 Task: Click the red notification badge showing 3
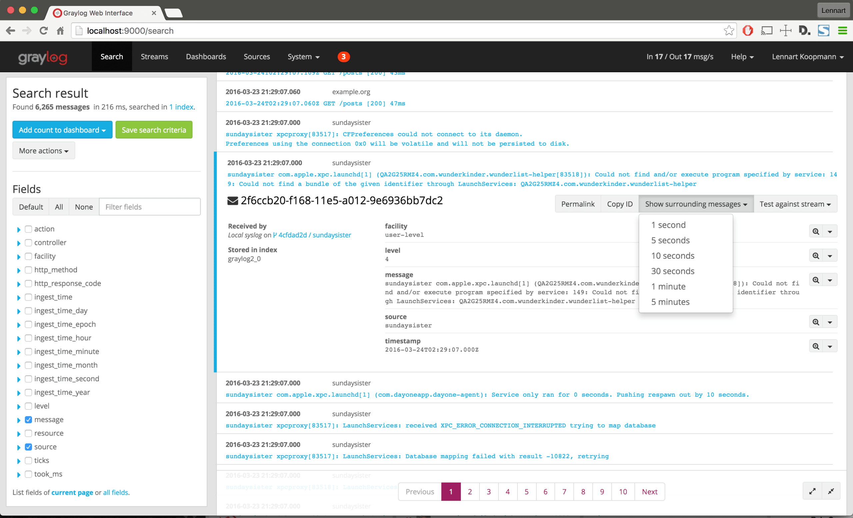point(344,57)
